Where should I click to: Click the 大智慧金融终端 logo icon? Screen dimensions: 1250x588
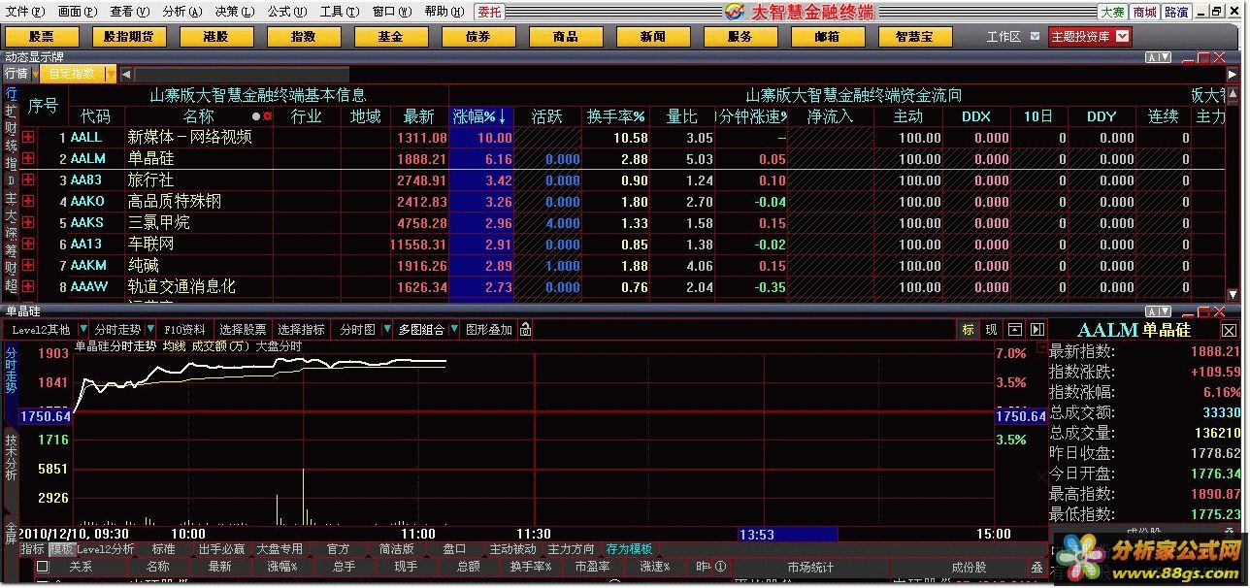click(x=735, y=12)
